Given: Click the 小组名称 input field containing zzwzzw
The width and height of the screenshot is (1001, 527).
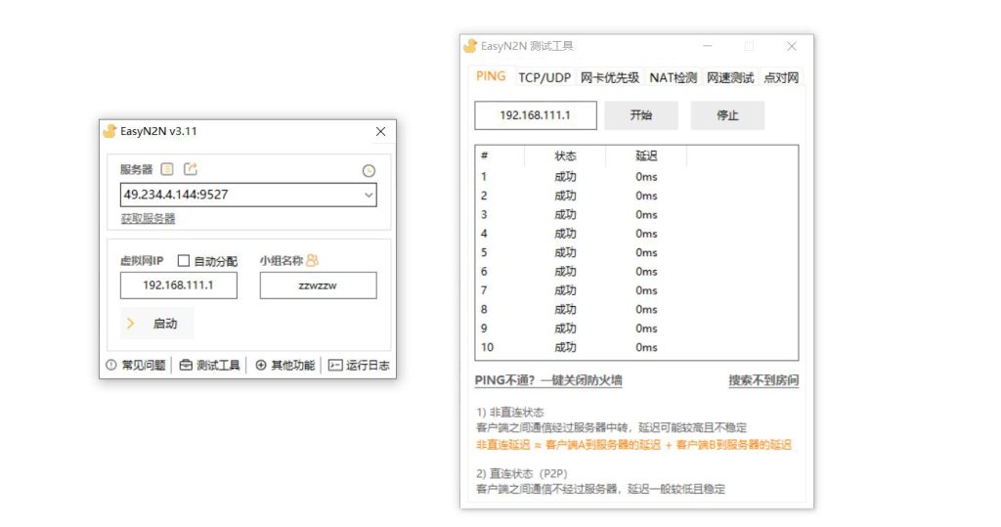Looking at the screenshot, I should pyautogui.click(x=318, y=285).
